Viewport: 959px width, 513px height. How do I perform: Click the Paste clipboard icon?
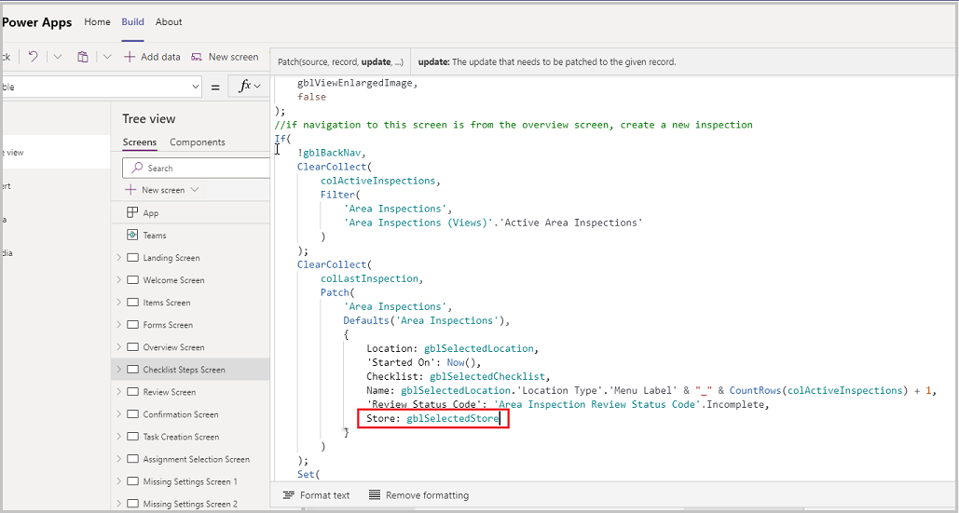click(x=83, y=57)
